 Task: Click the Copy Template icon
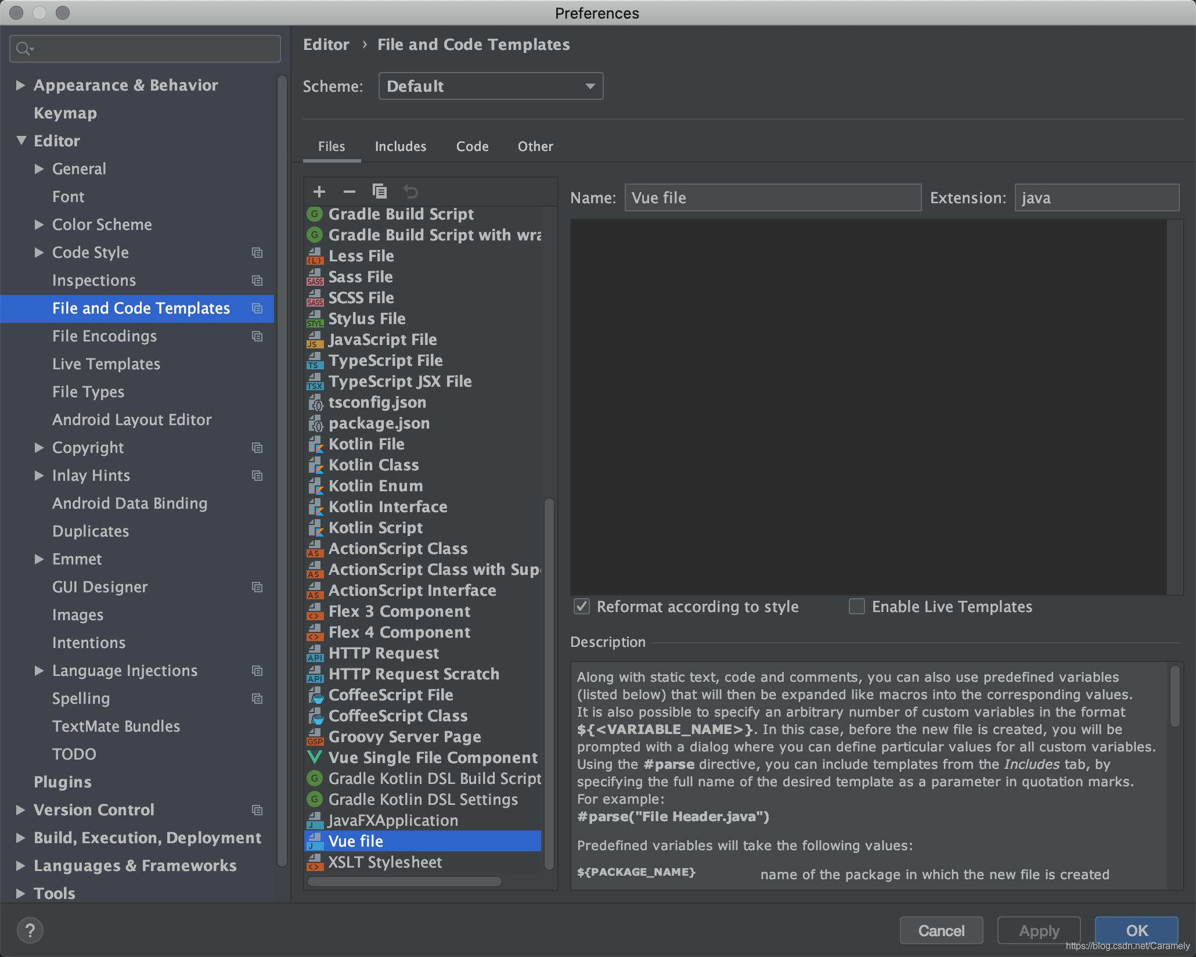tap(379, 191)
